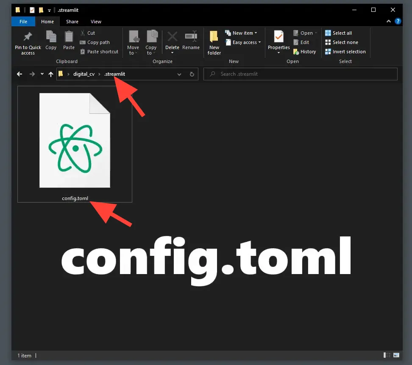
Task: Invert selection of files
Action: [x=345, y=51]
